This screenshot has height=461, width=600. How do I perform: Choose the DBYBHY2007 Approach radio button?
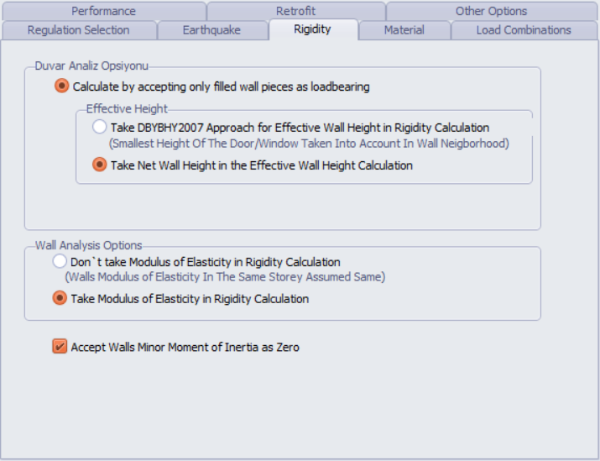click(100, 127)
